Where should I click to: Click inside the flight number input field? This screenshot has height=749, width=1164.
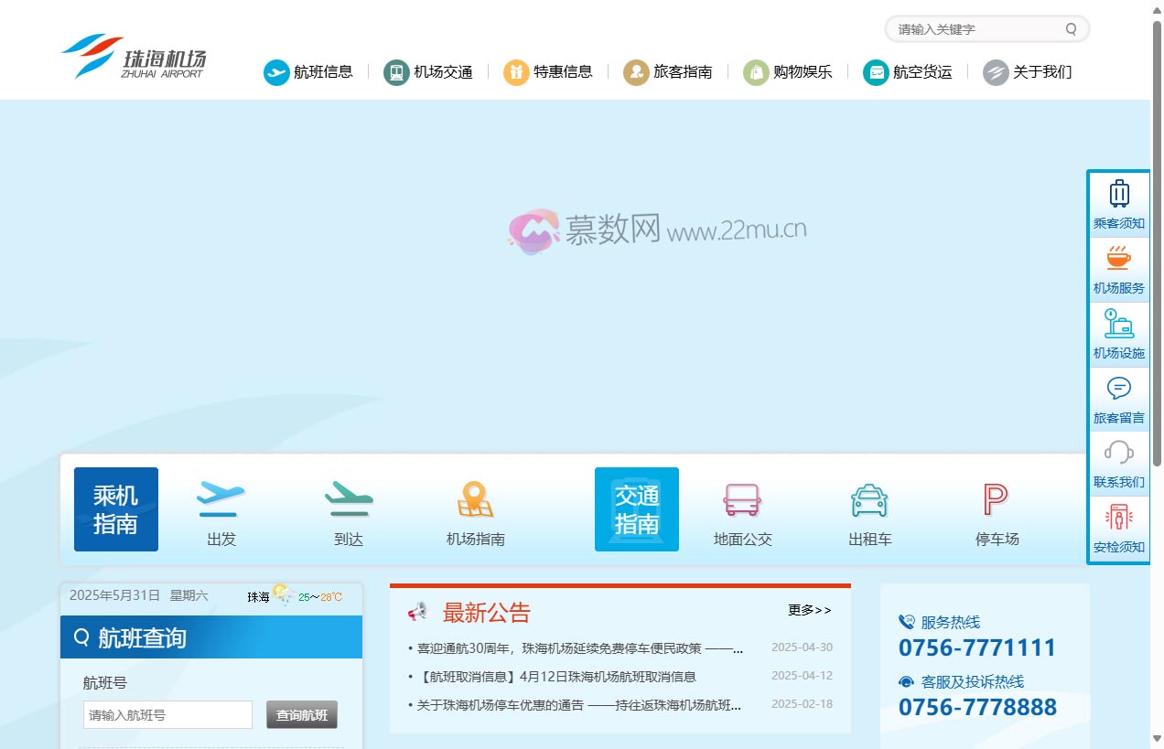[x=167, y=714]
